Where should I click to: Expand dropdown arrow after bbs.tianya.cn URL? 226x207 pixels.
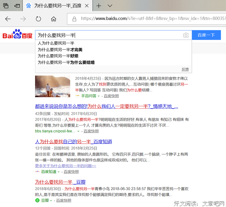(78, 131)
